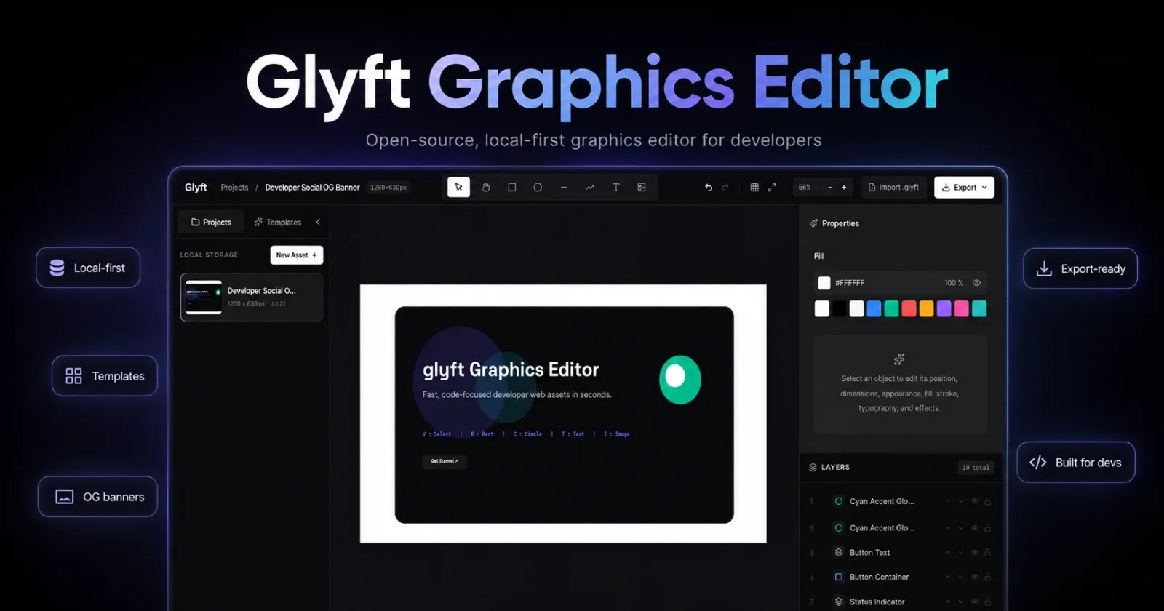Switch to the Templates sidebar tab

point(277,222)
